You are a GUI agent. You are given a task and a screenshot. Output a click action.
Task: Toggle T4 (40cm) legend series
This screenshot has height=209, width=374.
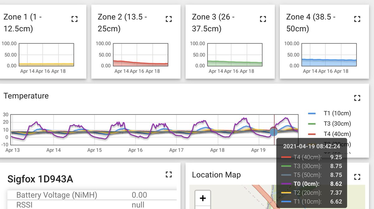coord(329,134)
